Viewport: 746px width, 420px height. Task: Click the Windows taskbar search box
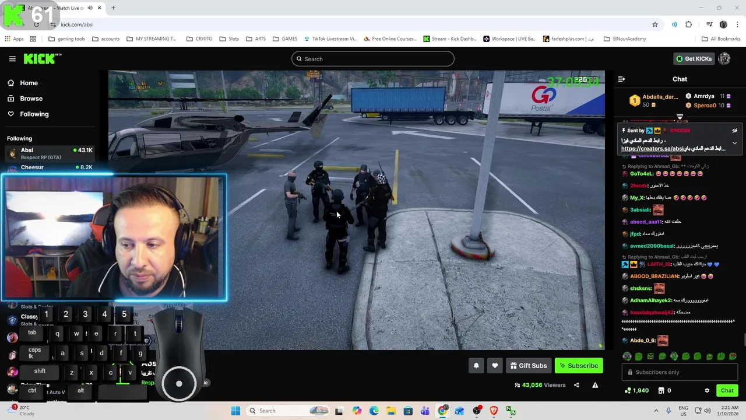288,411
